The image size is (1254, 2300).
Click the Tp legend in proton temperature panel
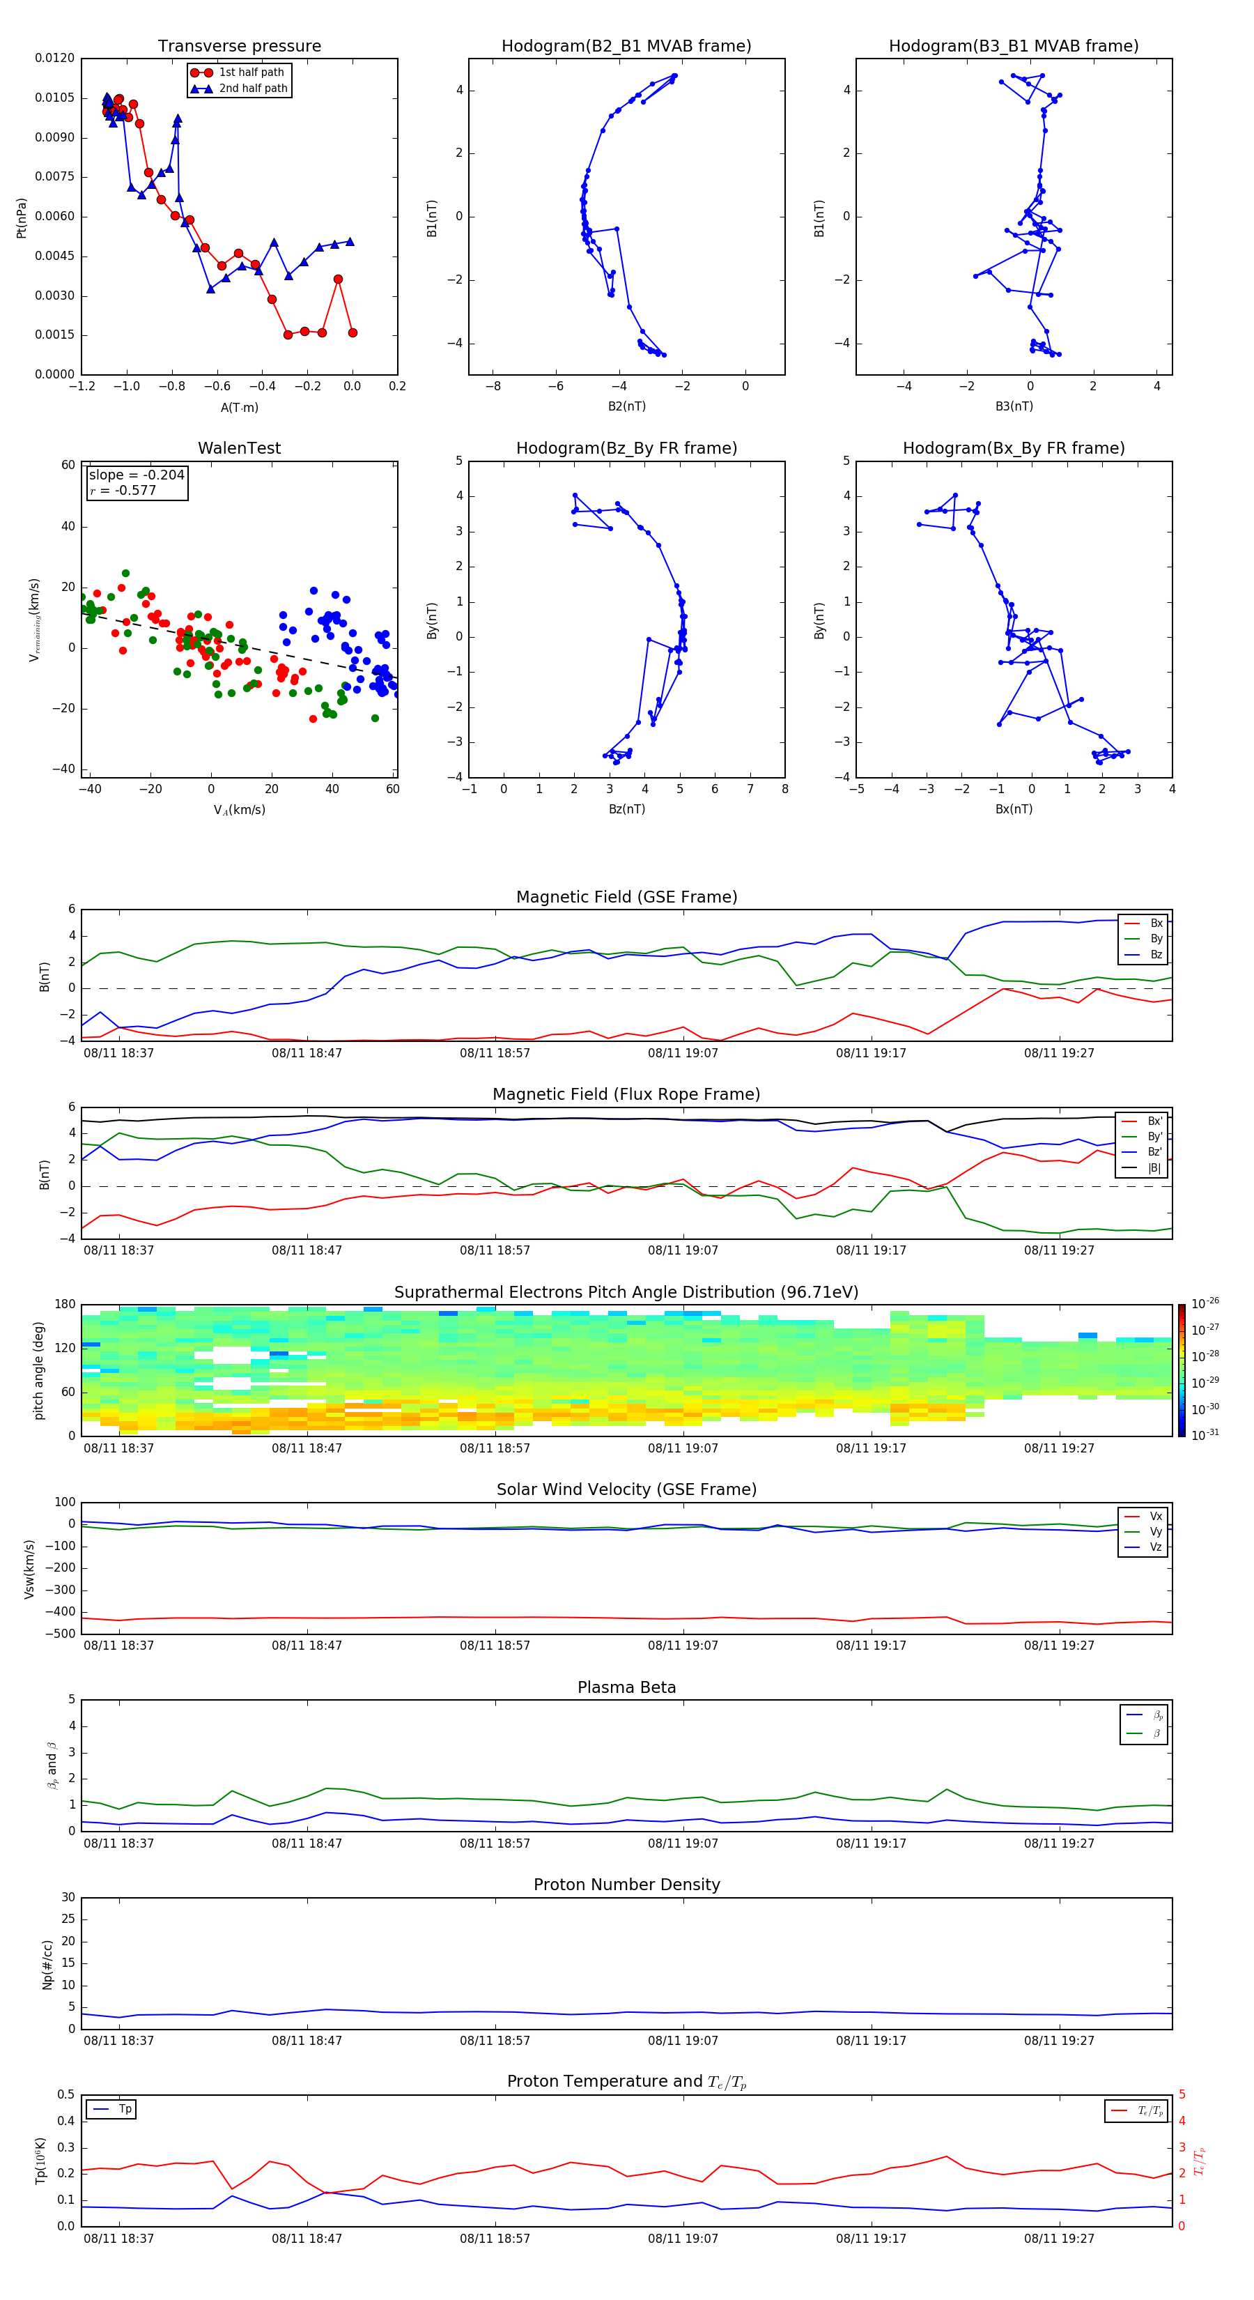[111, 2110]
